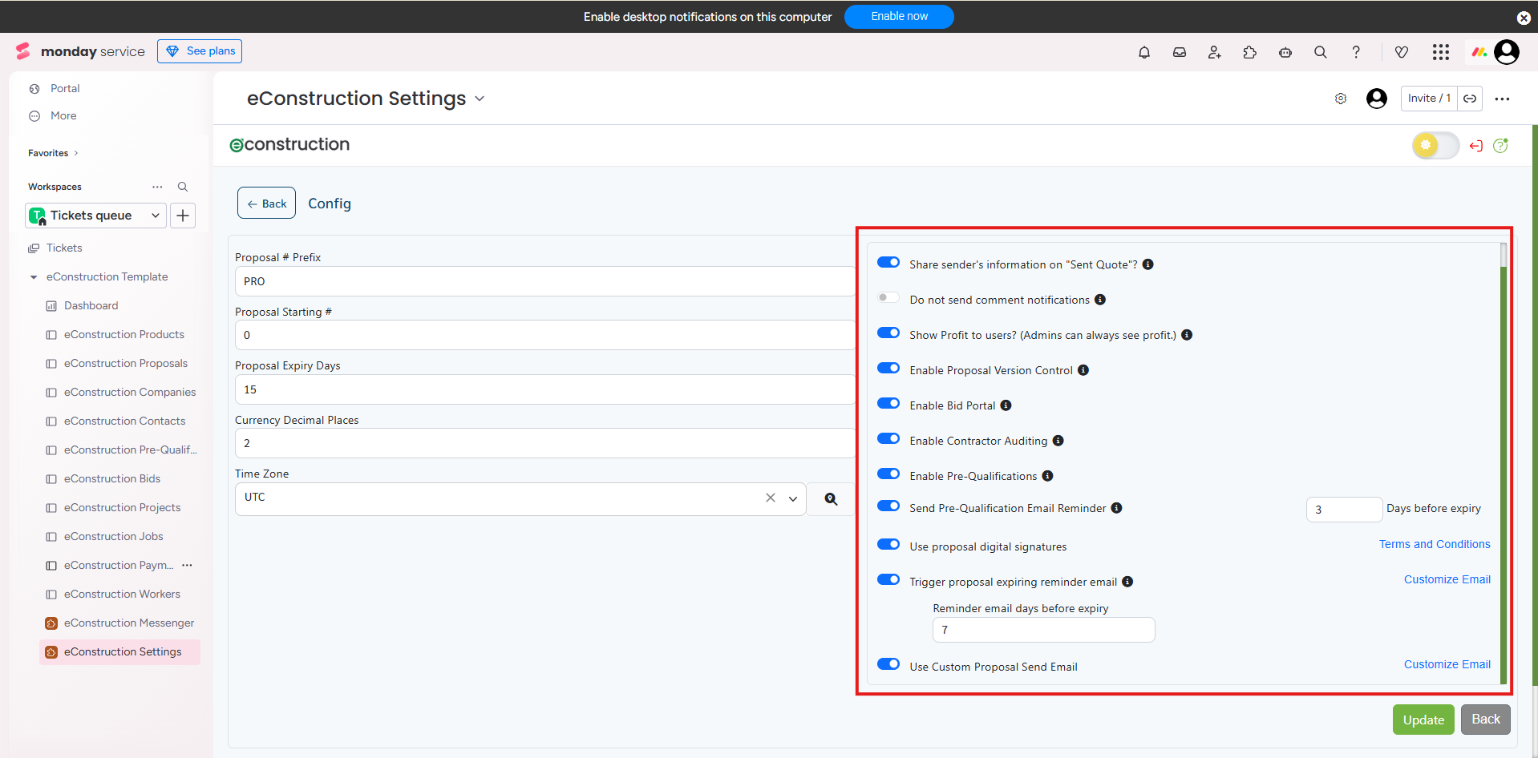Collapse the eConstruction Template folder
Viewport: 1538px width, 758px height.
click(x=34, y=277)
